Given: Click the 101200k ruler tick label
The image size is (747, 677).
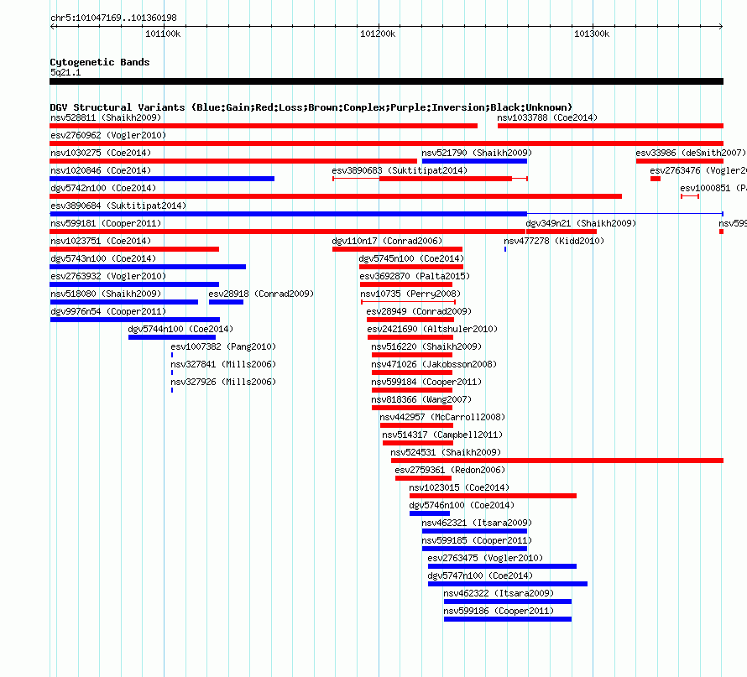Looking at the screenshot, I should 378,34.
